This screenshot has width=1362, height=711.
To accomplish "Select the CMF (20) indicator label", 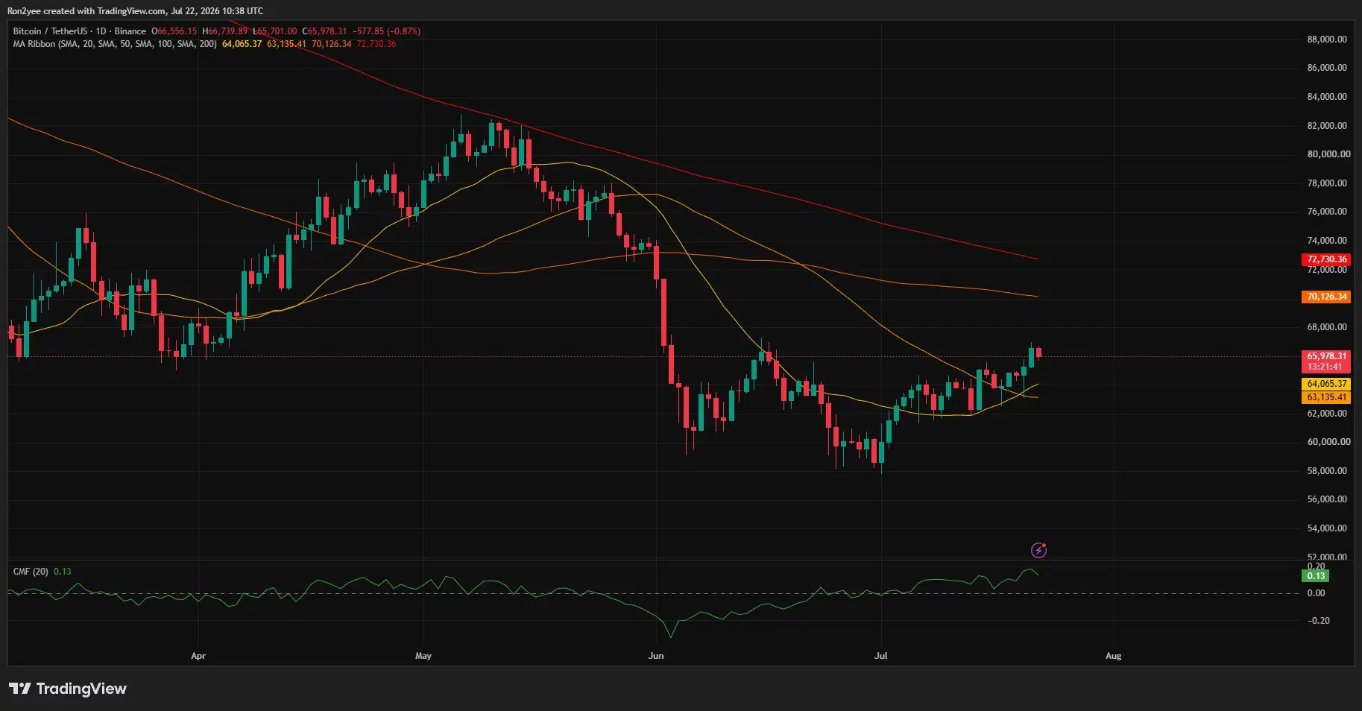I will pyautogui.click(x=31, y=572).
